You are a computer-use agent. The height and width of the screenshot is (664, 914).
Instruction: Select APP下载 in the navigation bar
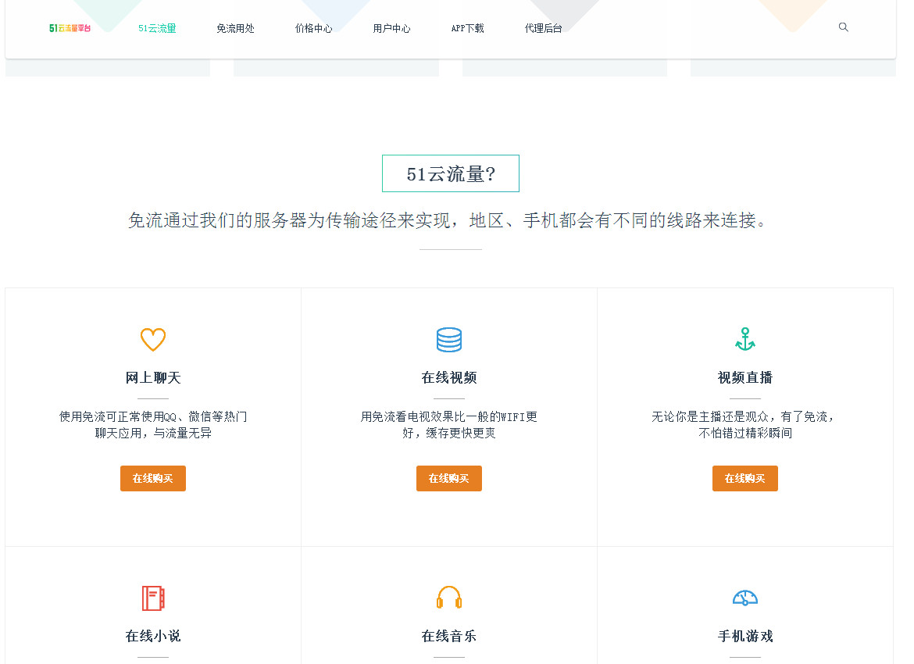click(x=467, y=28)
